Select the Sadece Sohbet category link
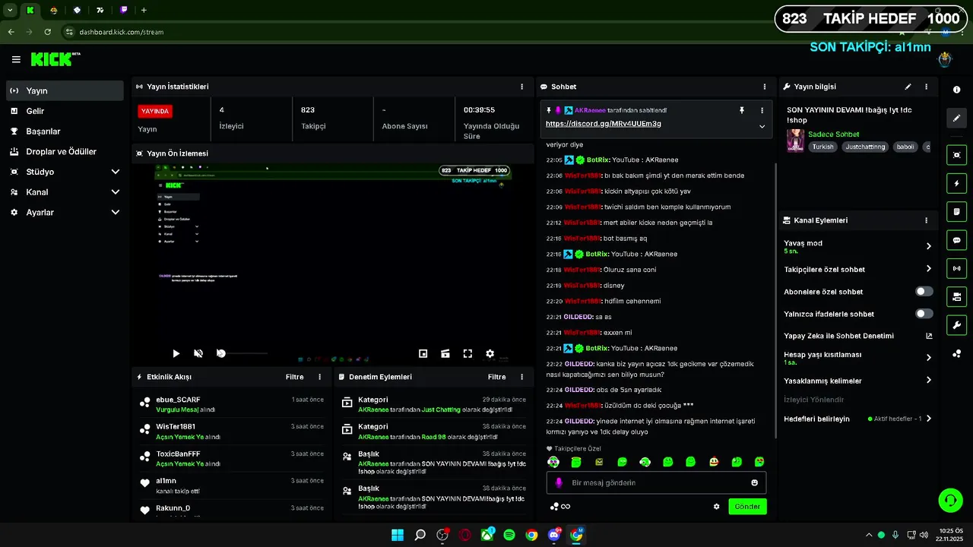Image resolution: width=973 pixels, height=547 pixels. pyautogui.click(x=833, y=134)
